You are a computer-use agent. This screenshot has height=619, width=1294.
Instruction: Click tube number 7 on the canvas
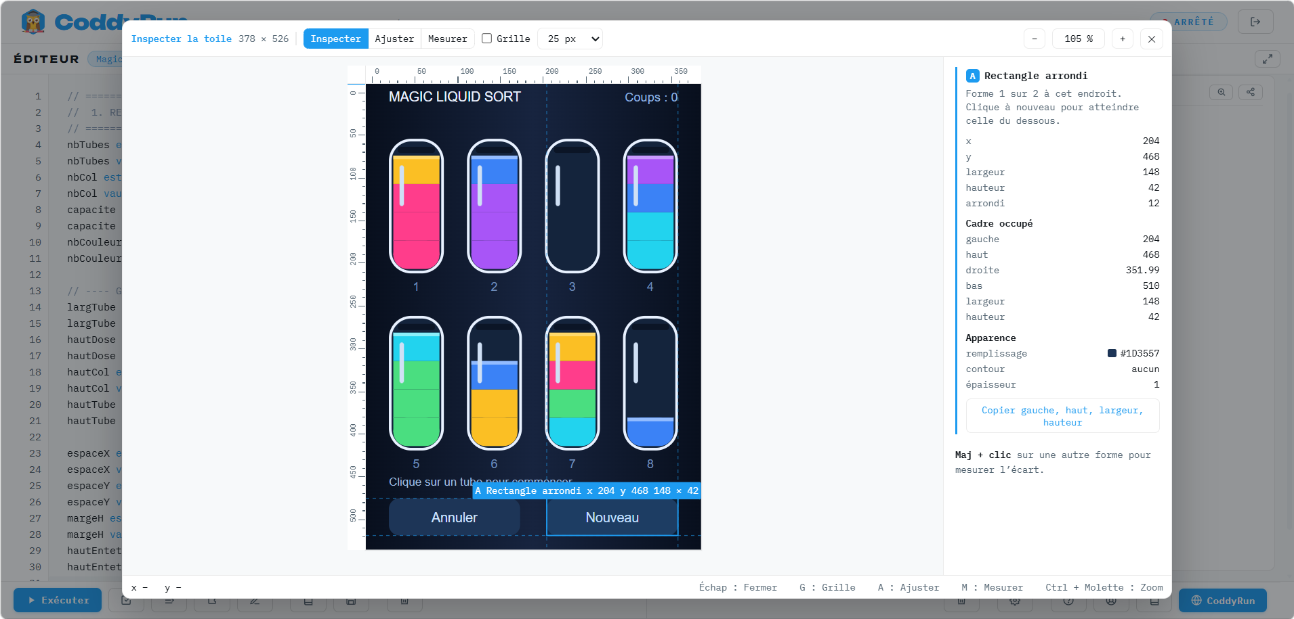tap(572, 383)
